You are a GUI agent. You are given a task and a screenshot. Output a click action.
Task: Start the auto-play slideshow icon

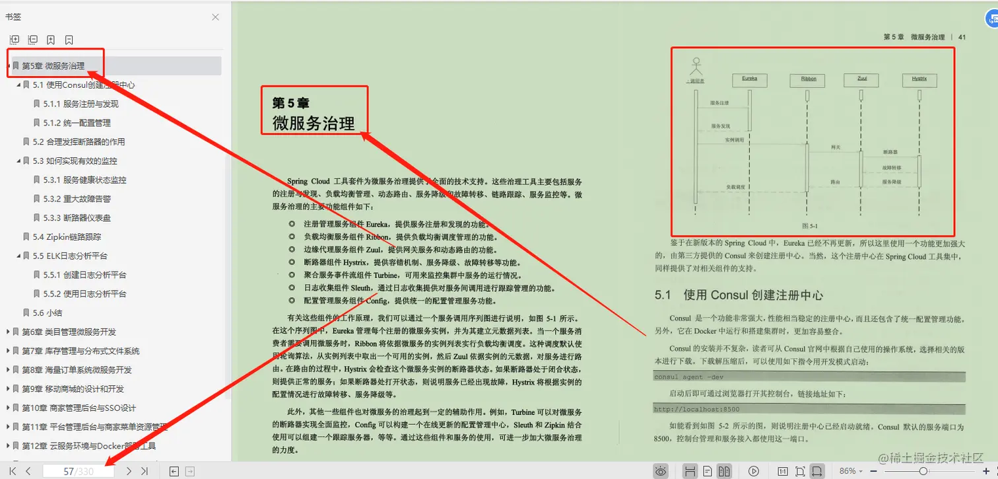[x=752, y=470]
